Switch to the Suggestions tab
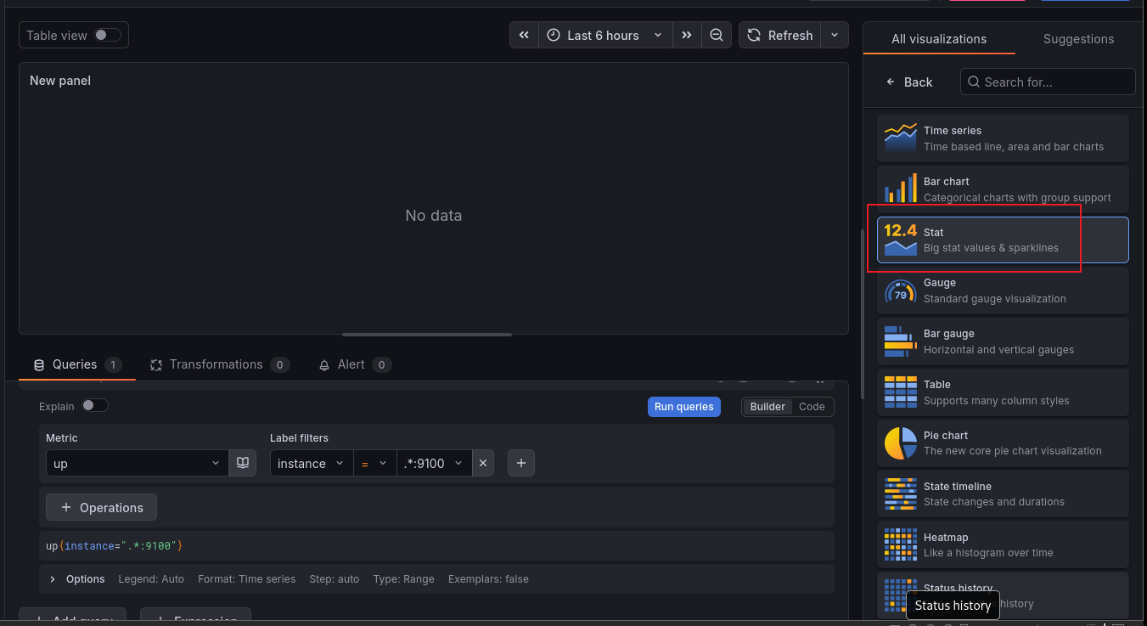This screenshot has height=626, width=1147. coord(1078,39)
